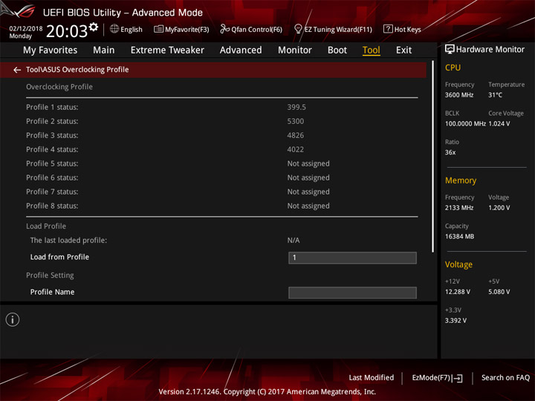This screenshot has height=401, width=535.
Task: Switch to the Main tab
Action: 104,50
